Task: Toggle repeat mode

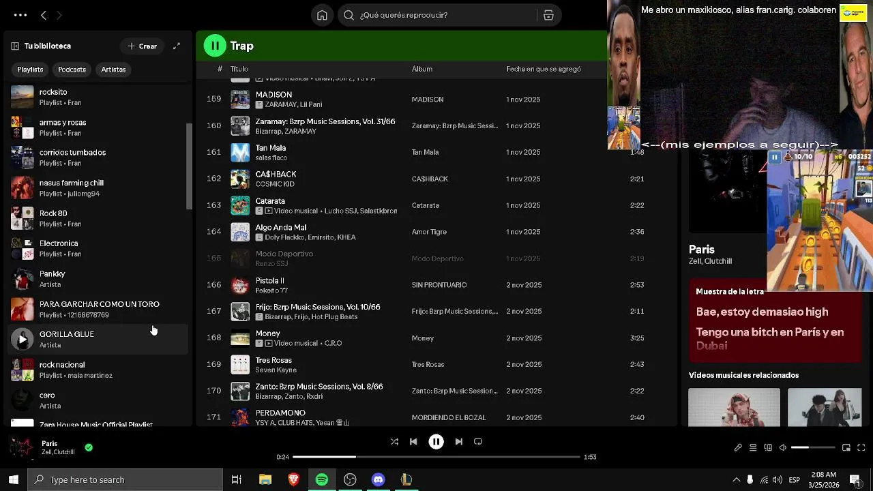Action: (x=478, y=442)
